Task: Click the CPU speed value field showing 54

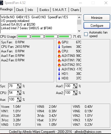Action: tap(13, 93)
